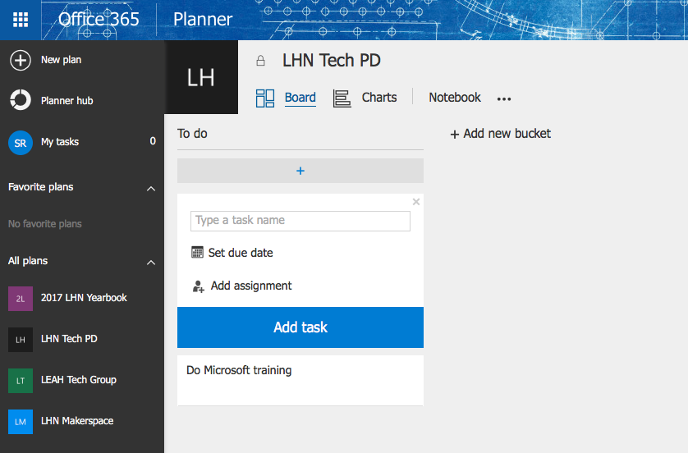The height and width of the screenshot is (453, 688).
Task: Click the No favorite plans text
Action: click(x=45, y=224)
